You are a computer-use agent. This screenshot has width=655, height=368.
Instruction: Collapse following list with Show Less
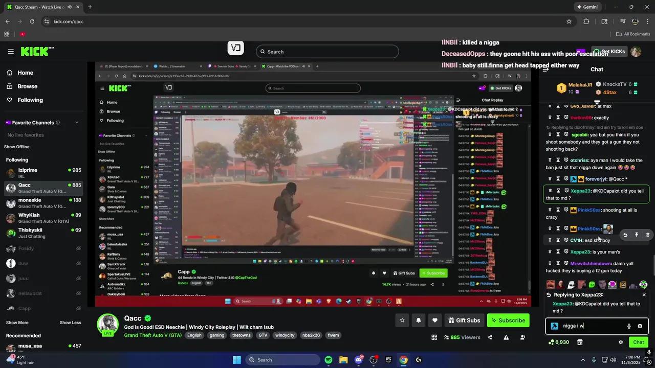[70, 323]
